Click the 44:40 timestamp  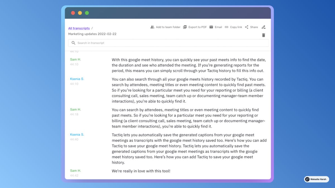coord(74,140)
